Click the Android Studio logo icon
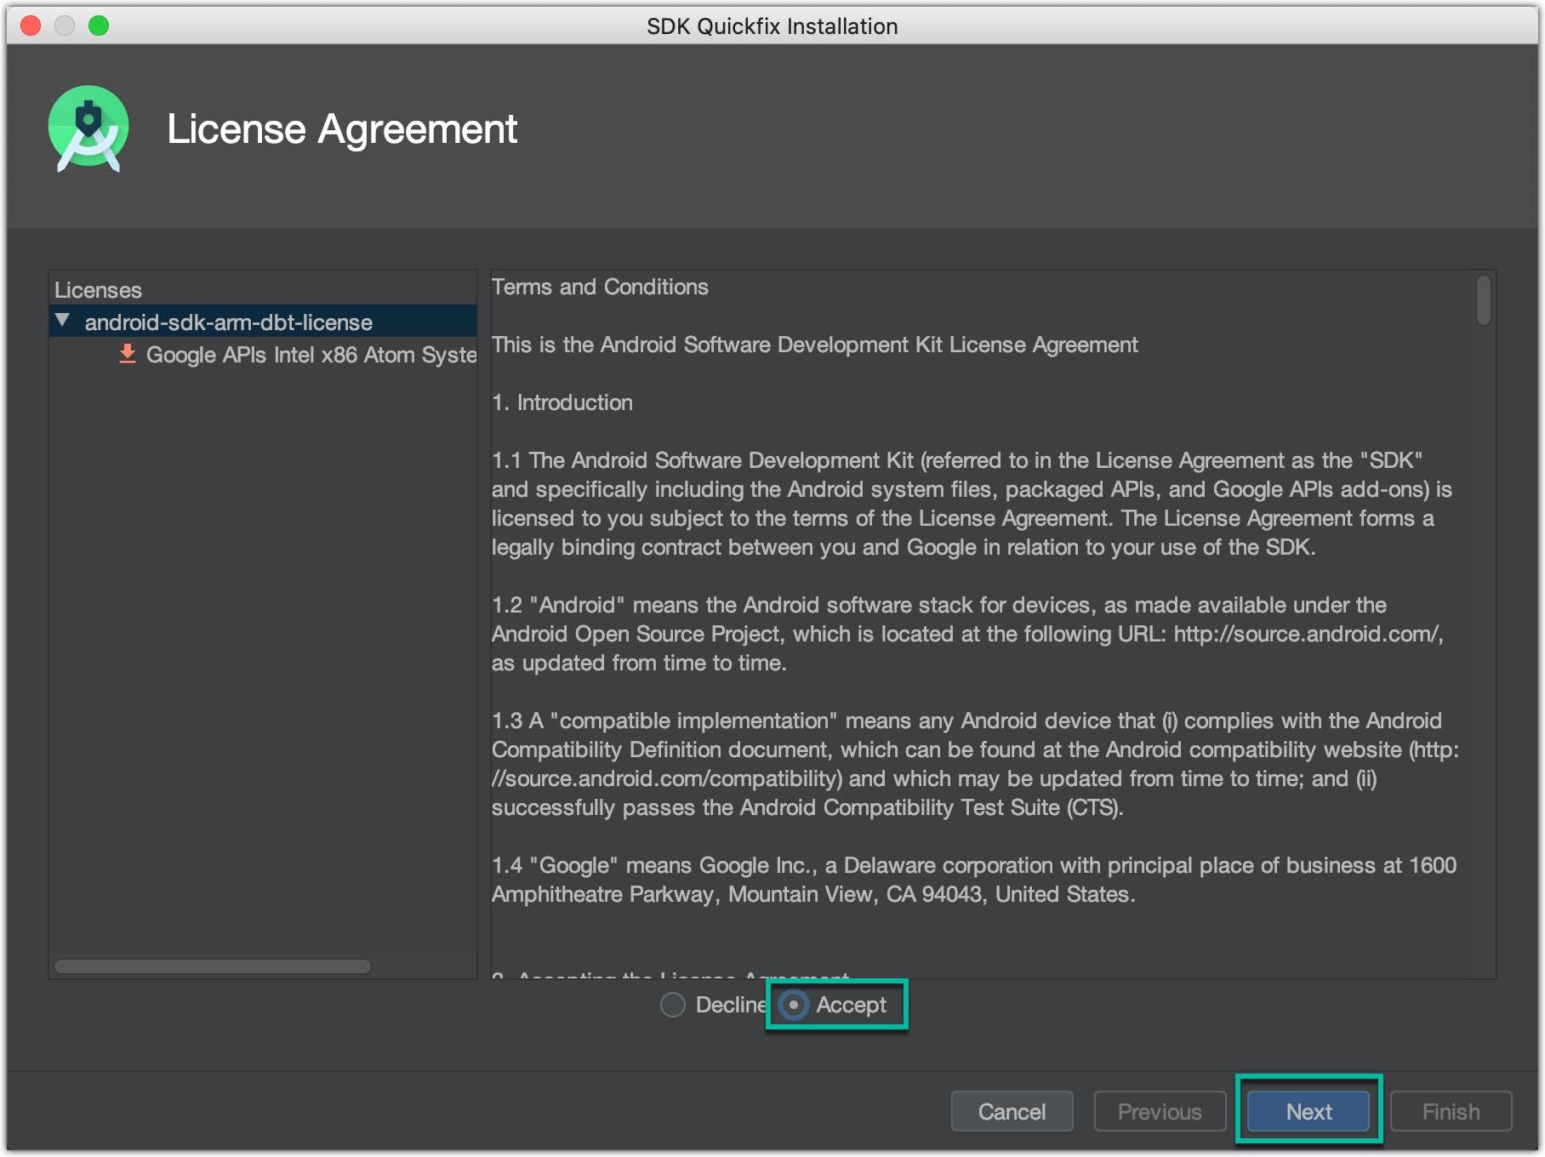Viewport: 1545px width, 1157px height. [x=88, y=128]
